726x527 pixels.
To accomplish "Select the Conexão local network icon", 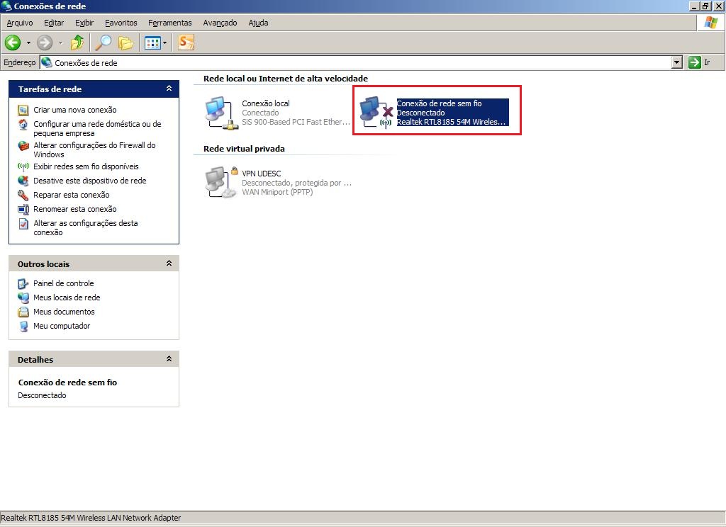I will (220, 113).
